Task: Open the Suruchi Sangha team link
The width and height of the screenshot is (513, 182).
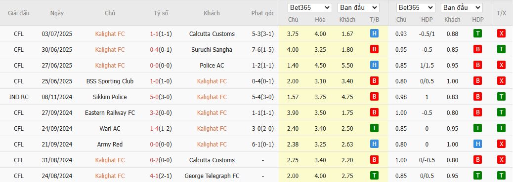Action: pyautogui.click(x=212, y=50)
